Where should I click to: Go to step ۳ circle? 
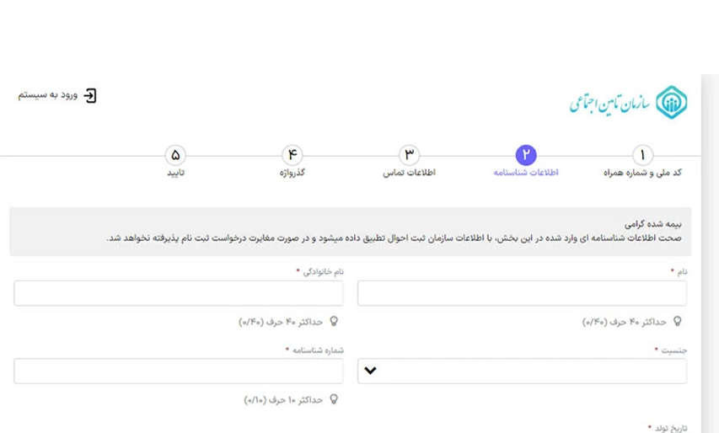pyautogui.click(x=409, y=155)
